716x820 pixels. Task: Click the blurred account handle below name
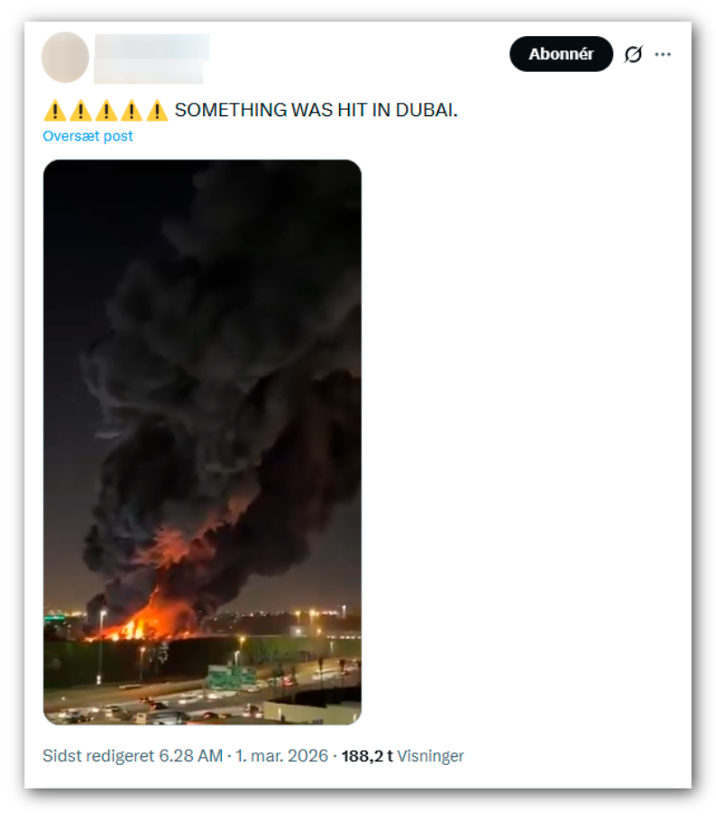(x=149, y=72)
